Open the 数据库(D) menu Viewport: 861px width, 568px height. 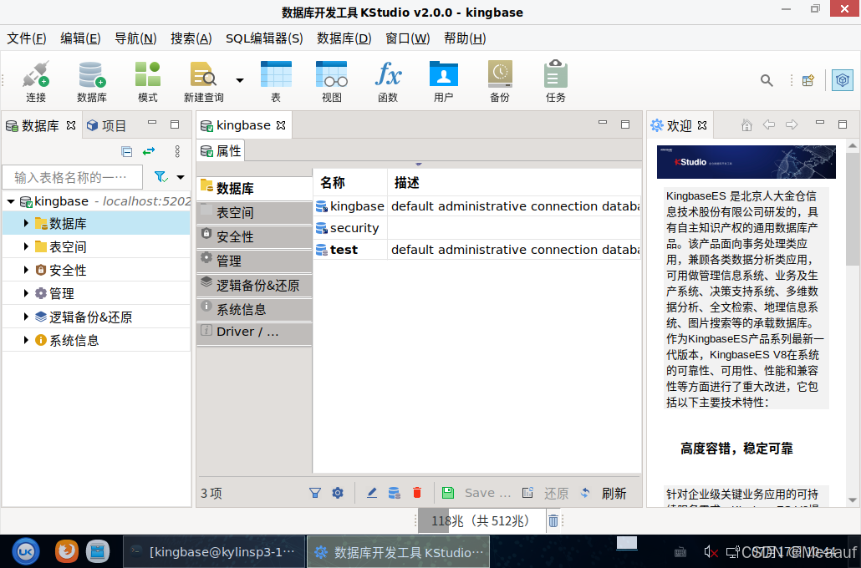[x=344, y=38]
